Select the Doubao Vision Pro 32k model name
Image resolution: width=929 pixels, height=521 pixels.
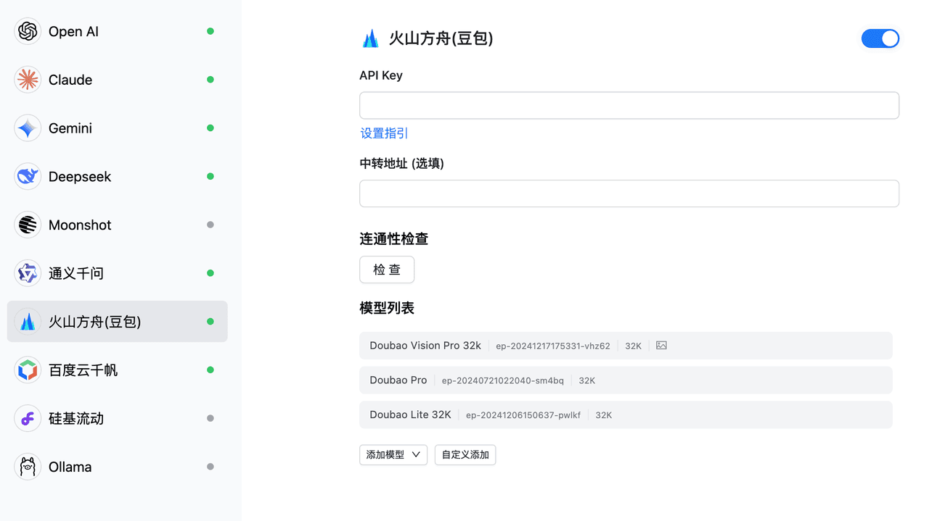pyautogui.click(x=425, y=346)
